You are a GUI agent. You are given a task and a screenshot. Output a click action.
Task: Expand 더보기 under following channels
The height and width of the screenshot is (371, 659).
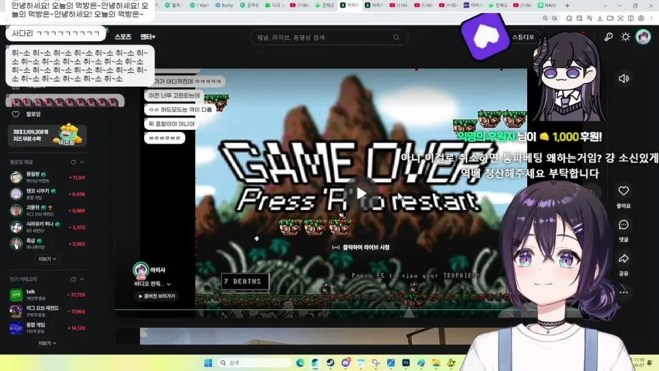[47, 259]
